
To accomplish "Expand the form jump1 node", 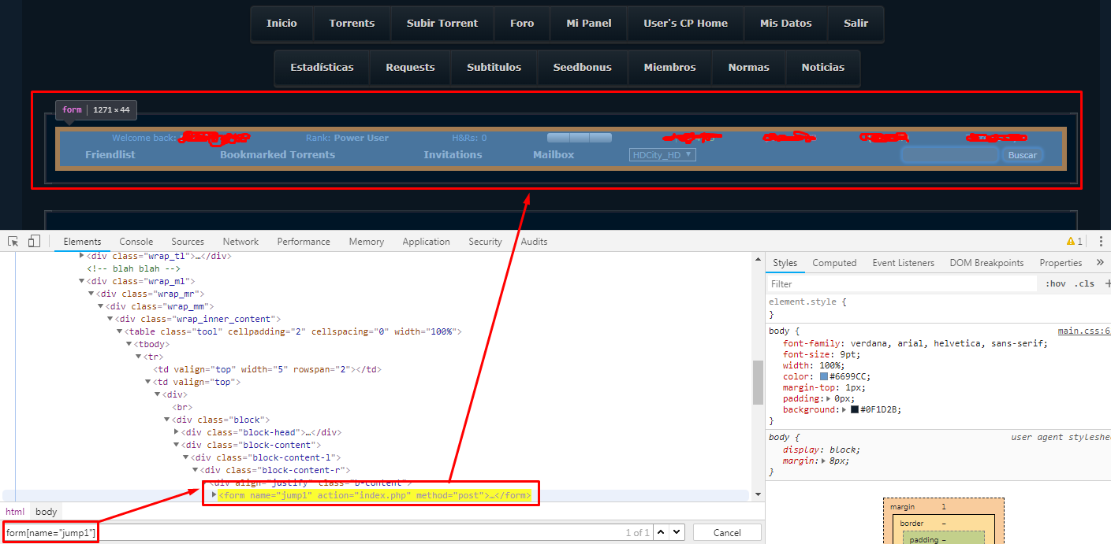I will 214,495.
